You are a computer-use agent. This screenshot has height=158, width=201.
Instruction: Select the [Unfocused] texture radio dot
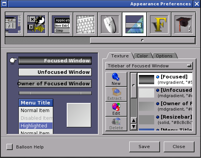pyautogui.click(x=158, y=90)
